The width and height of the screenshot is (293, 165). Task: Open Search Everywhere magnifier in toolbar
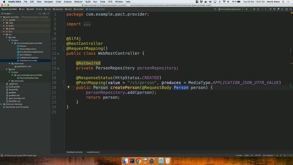pos(291,9)
